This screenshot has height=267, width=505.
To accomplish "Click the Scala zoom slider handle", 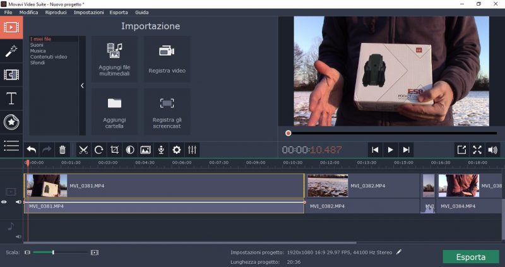I will (x=53, y=252).
